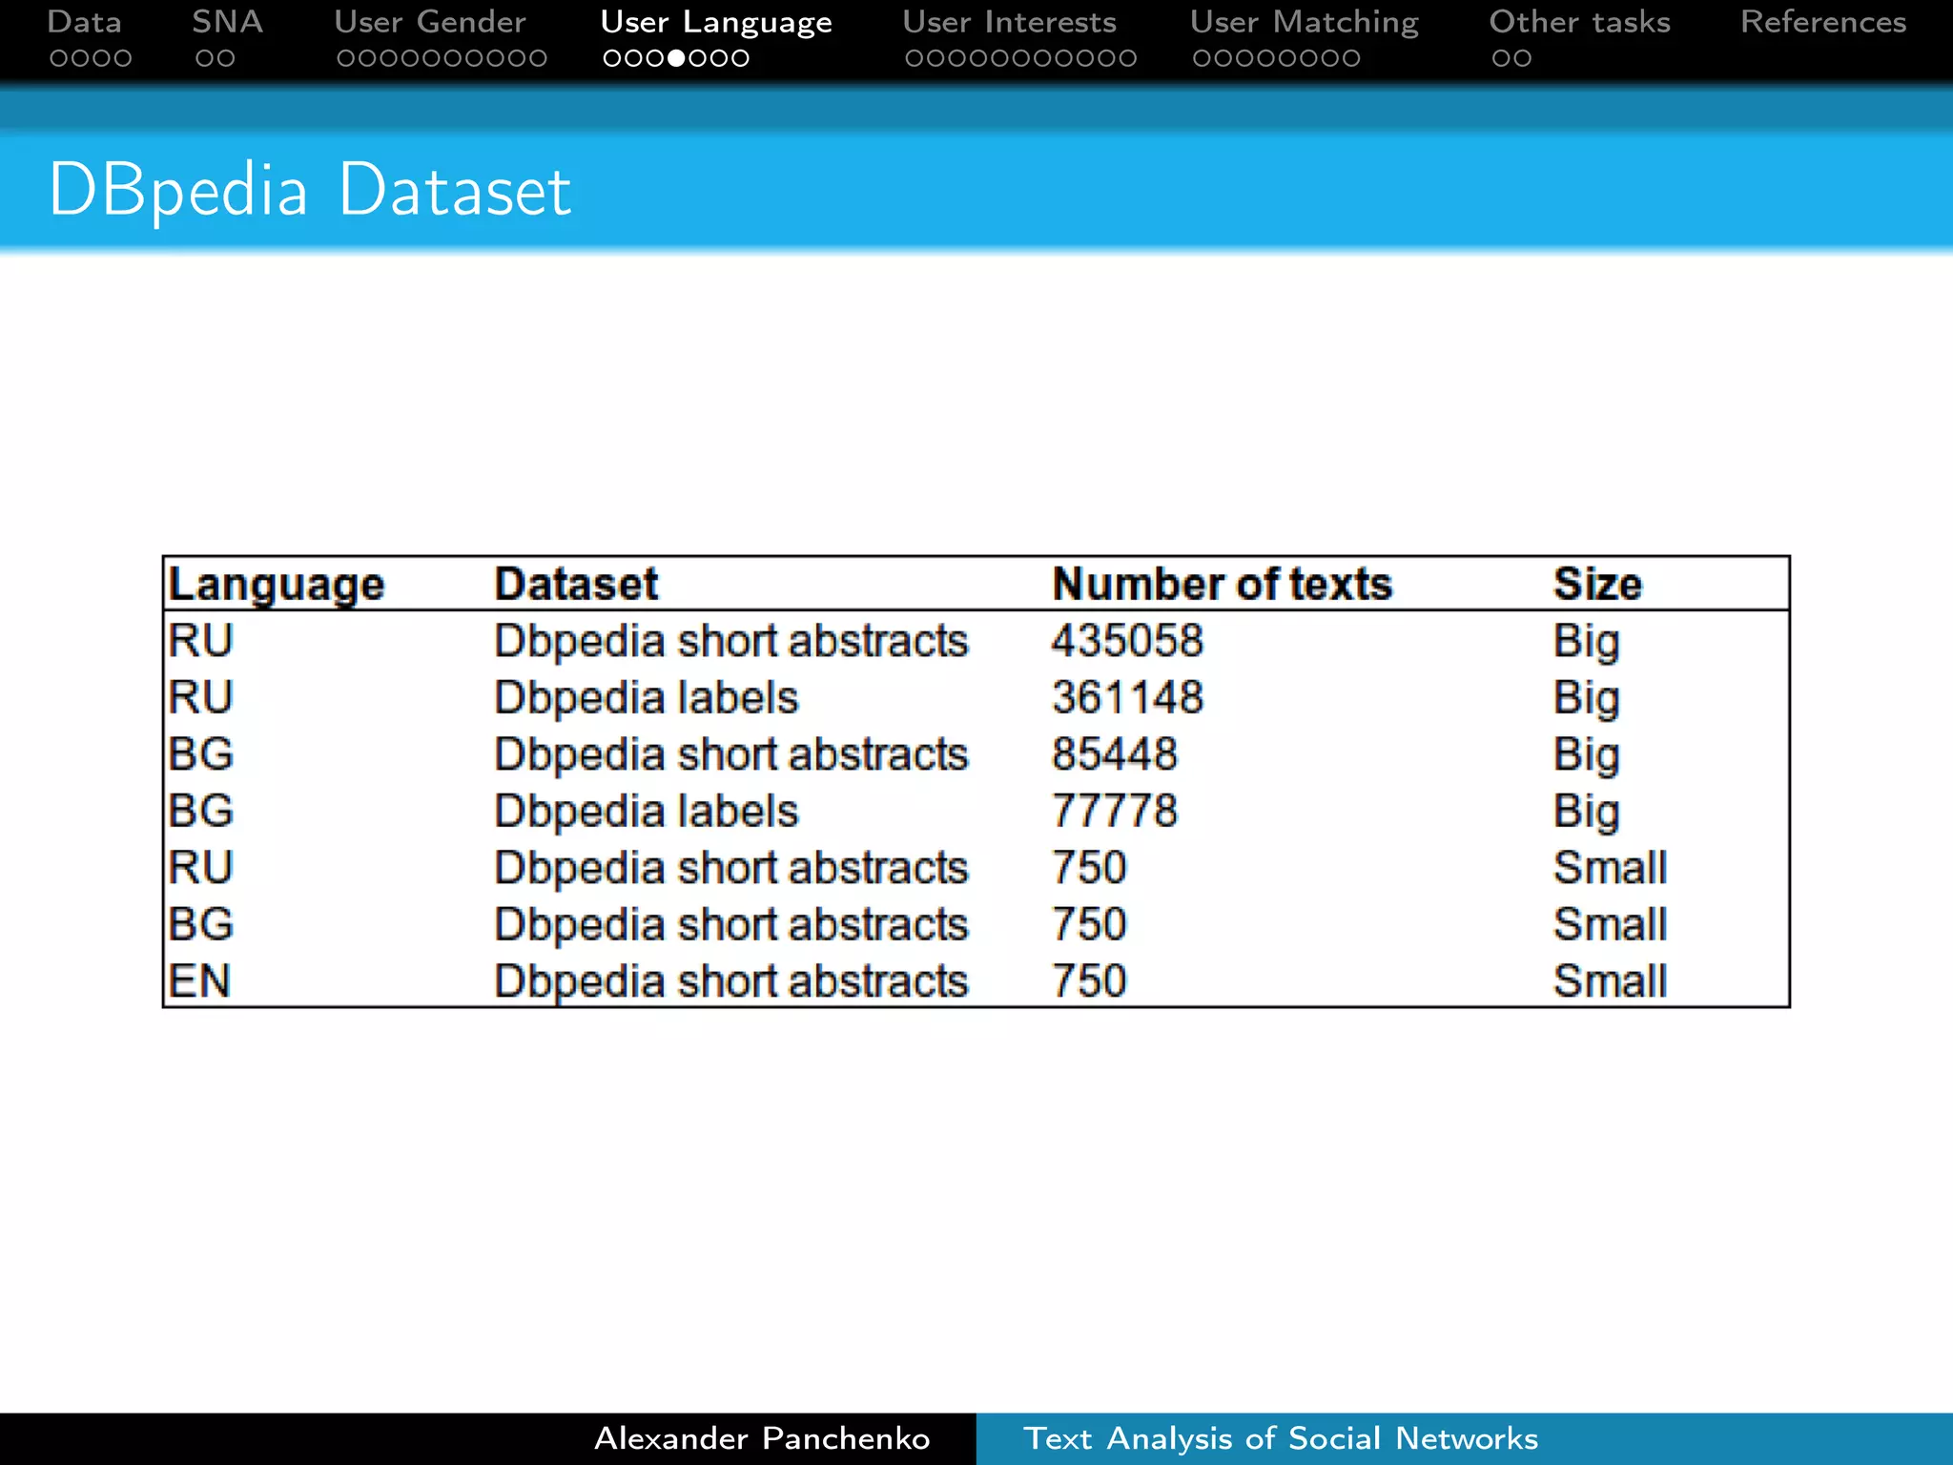Screen dimensions: 1953x1465
Task: Click the author name Alexander Panchenko in footer
Action: point(762,1438)
